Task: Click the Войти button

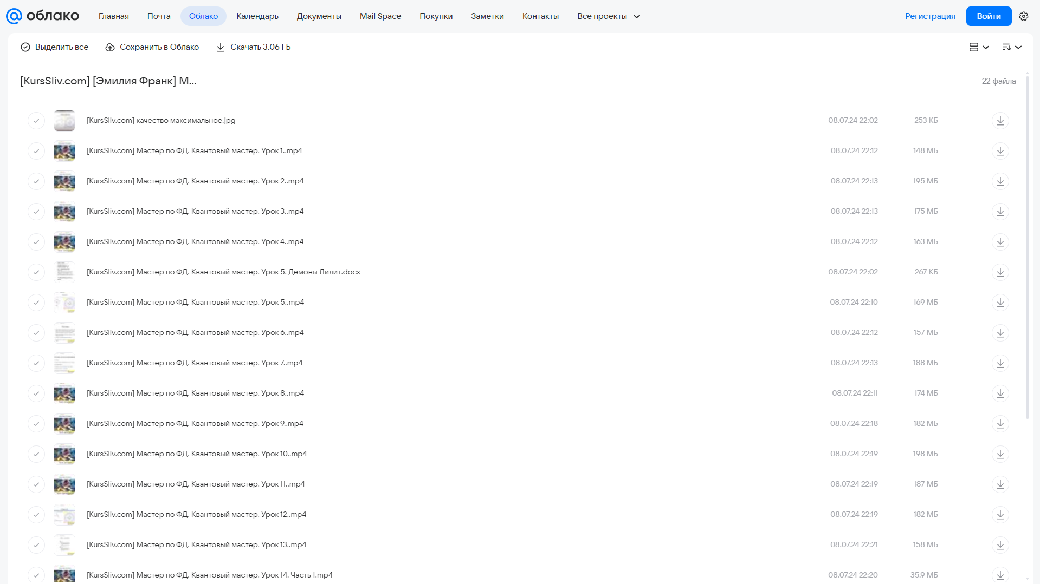Action: (x=989, y=16)
